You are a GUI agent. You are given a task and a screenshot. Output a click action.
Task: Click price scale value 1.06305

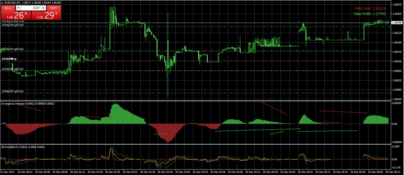click(397, 14)
